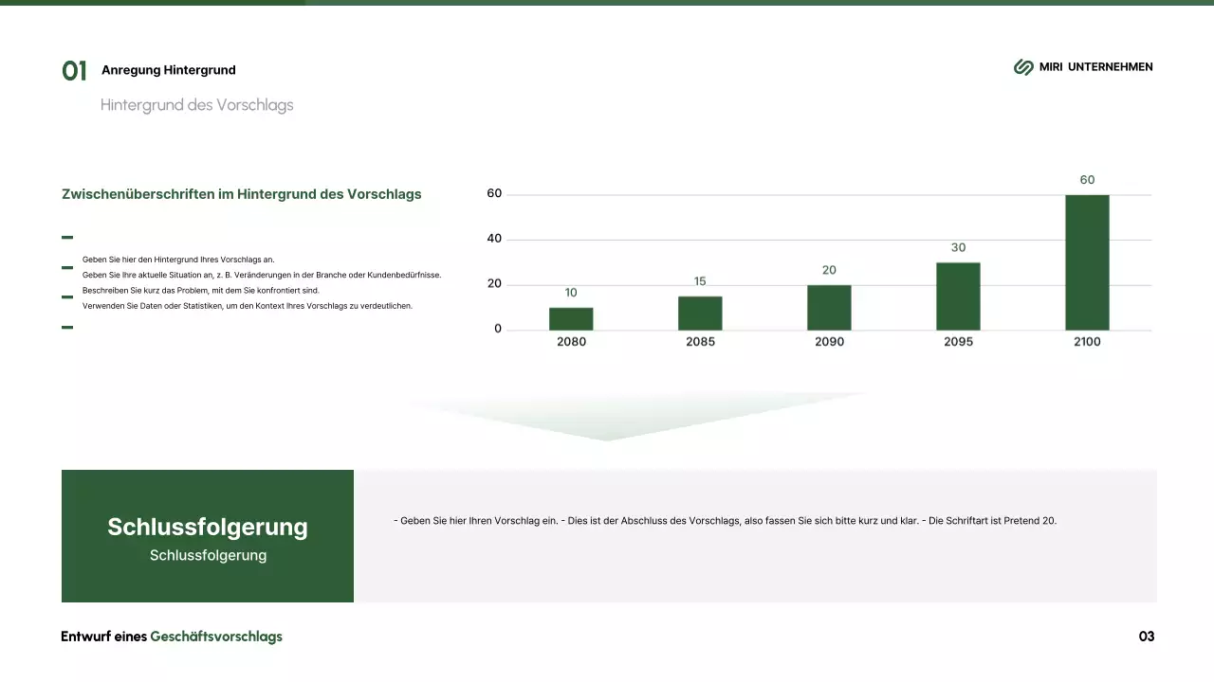Click the grey subtitle Hintergrund des Vorschlags

[196, 105]
